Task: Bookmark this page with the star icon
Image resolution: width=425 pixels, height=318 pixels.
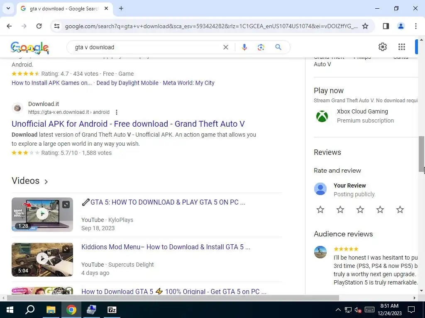Action: pos(365,26)
